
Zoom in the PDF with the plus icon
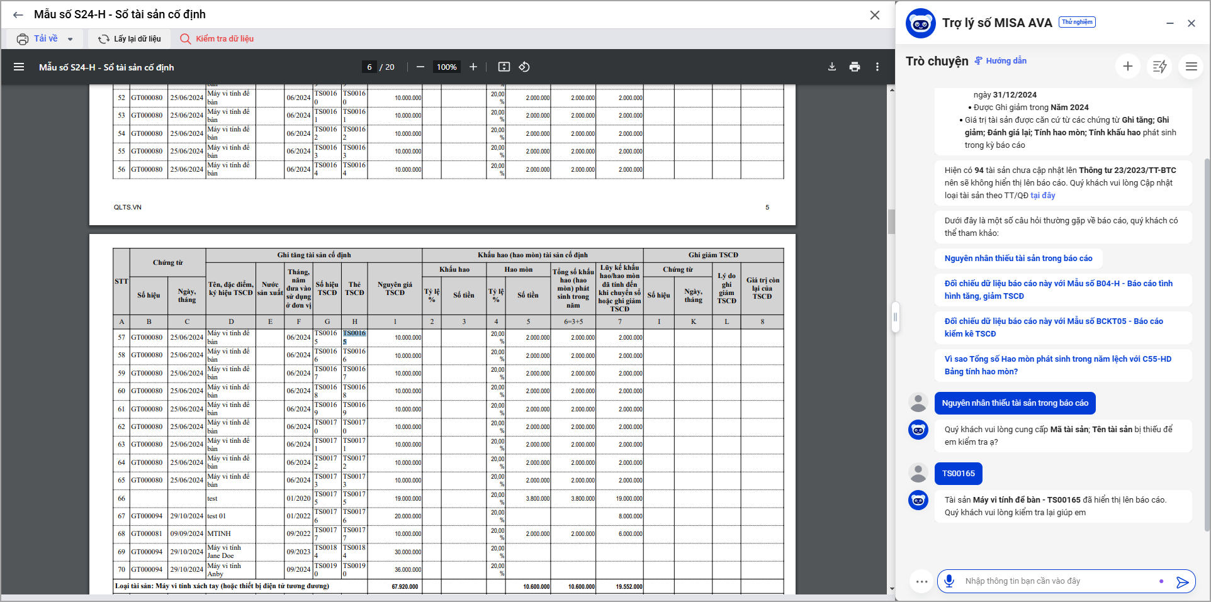coord(473,67)
